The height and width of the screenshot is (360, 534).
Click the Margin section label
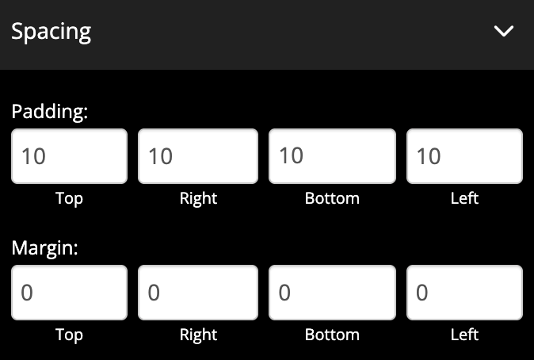coord(45,248)
